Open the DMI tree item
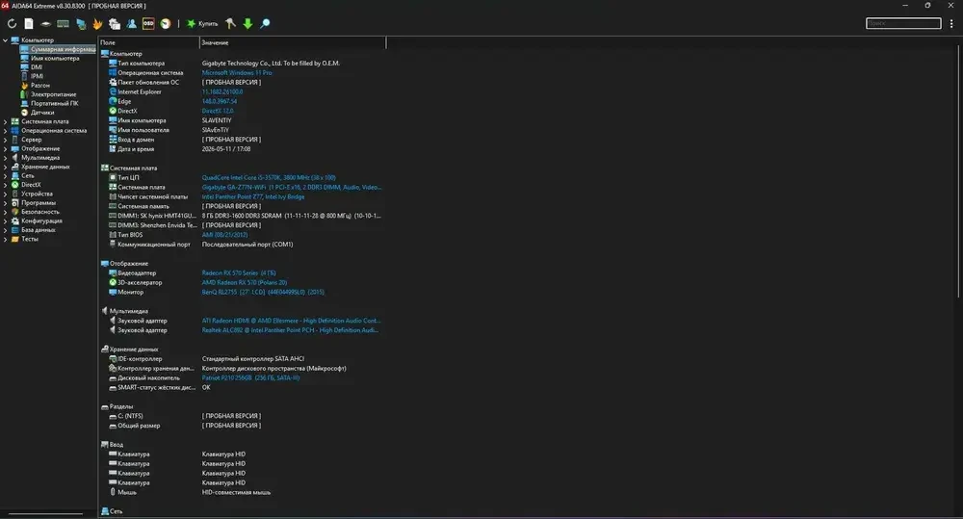The image size is (963, 519). click(37, 67)
